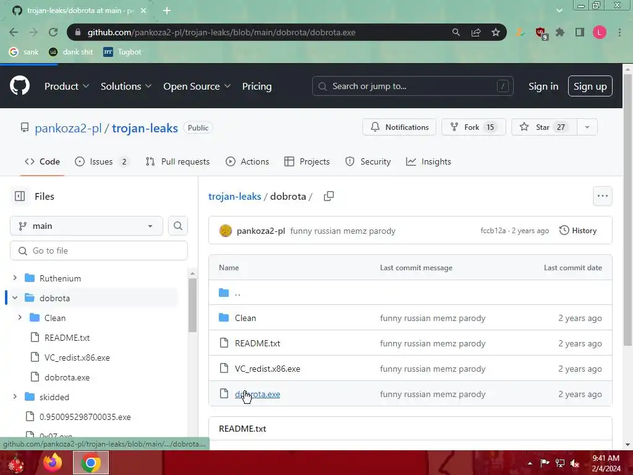
Task: Click the Notifications button
Action: 399,127
